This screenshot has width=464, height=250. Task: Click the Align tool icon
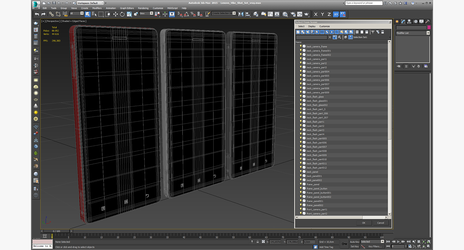[248, 14]
